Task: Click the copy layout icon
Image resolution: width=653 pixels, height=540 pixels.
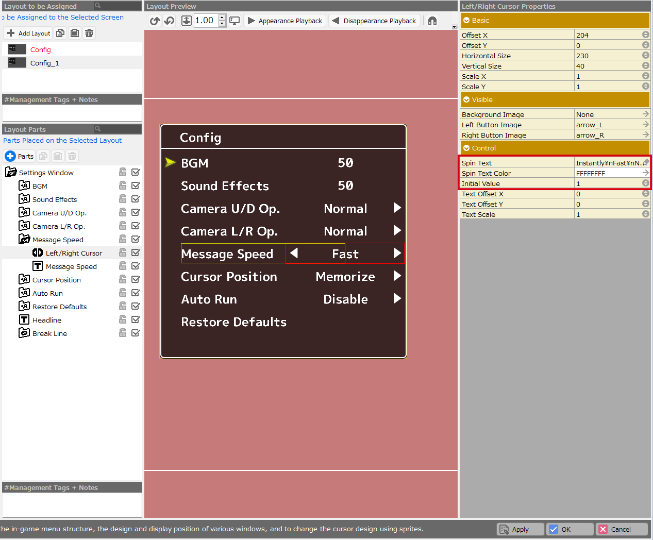Action: [60, 33]
